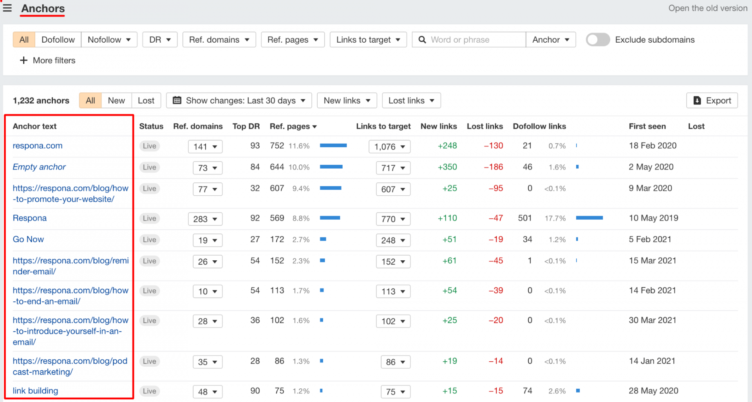Sort by Top DR column header
752x402 pixels.
pyautogui.click(x=246, y=126)
